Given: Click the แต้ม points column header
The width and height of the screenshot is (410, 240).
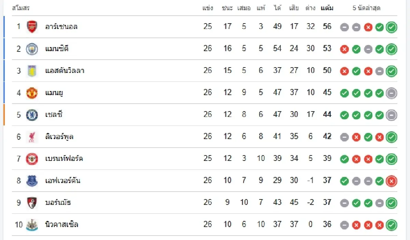Looking at the screenshot, I should [327, 8].
